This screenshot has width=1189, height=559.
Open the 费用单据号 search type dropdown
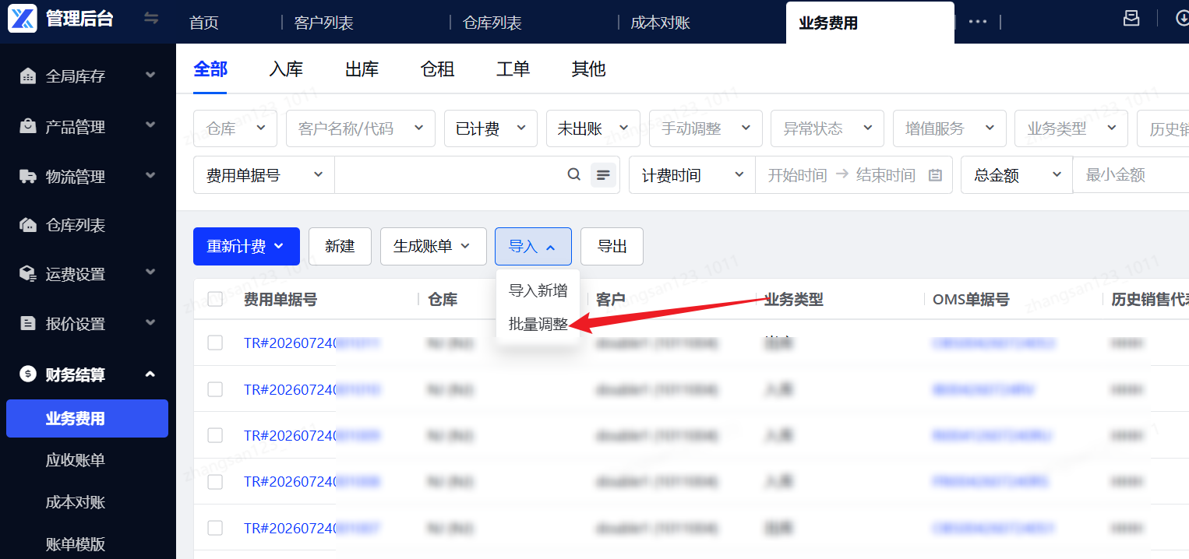pyautogui.click(x=264, y=175)
